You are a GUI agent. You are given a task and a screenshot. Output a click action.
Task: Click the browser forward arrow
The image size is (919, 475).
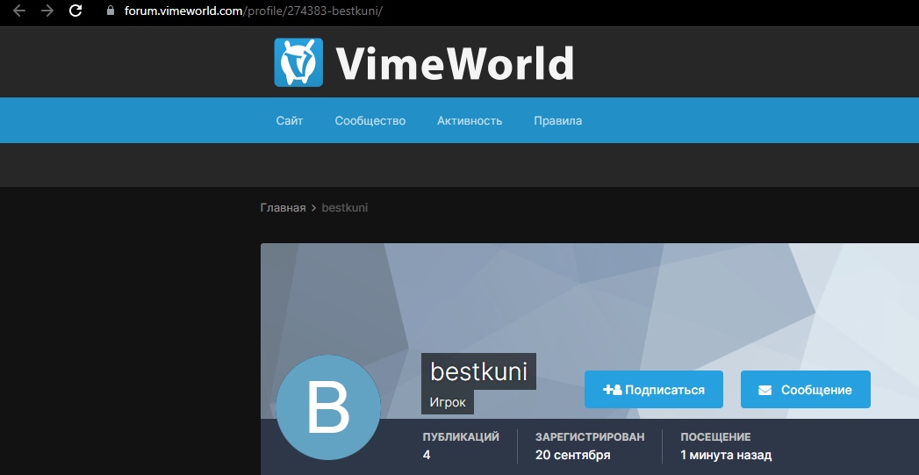click(x=47, y=11)
